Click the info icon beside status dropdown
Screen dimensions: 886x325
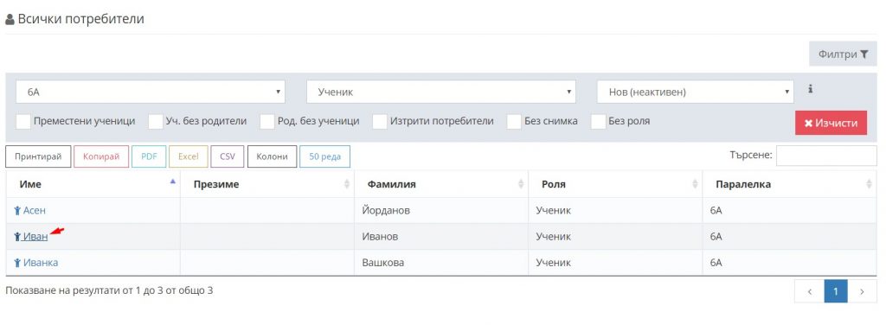pyautogui.click(x=810, y=88)
